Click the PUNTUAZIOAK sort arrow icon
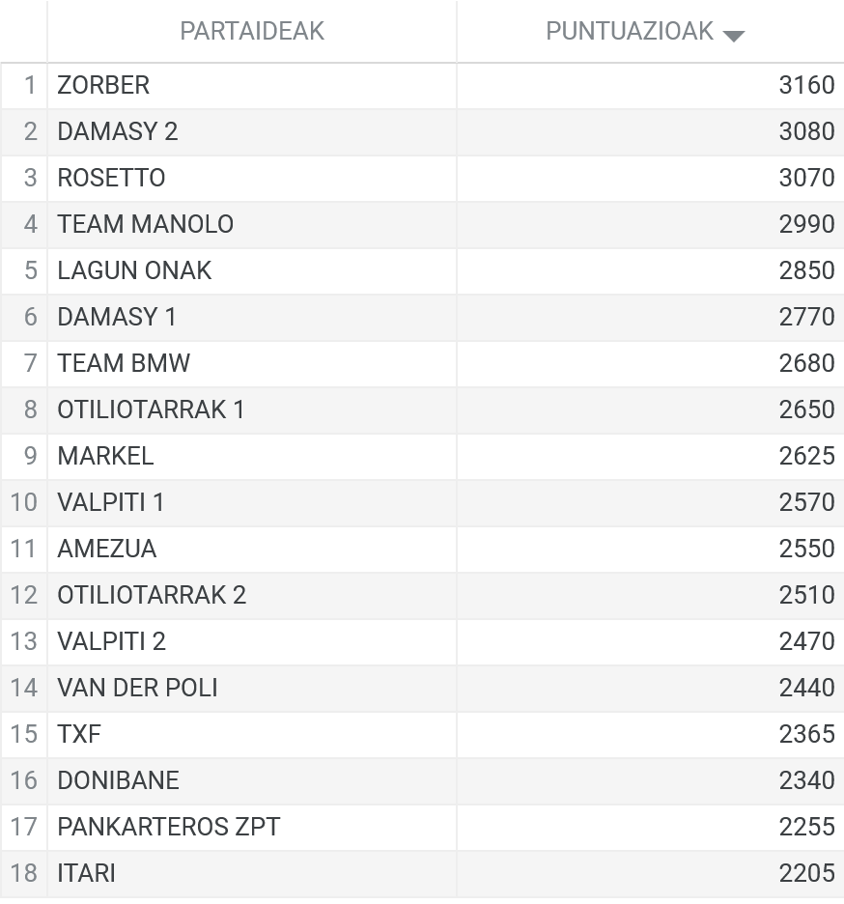The height and width of the screenshot is (904, 844). [733, 37]
